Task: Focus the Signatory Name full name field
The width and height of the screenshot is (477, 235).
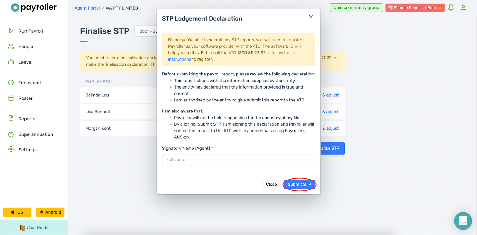Action: (238, 160)
